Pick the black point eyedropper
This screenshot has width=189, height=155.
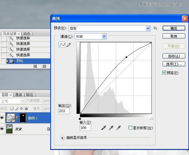(104, 128)
